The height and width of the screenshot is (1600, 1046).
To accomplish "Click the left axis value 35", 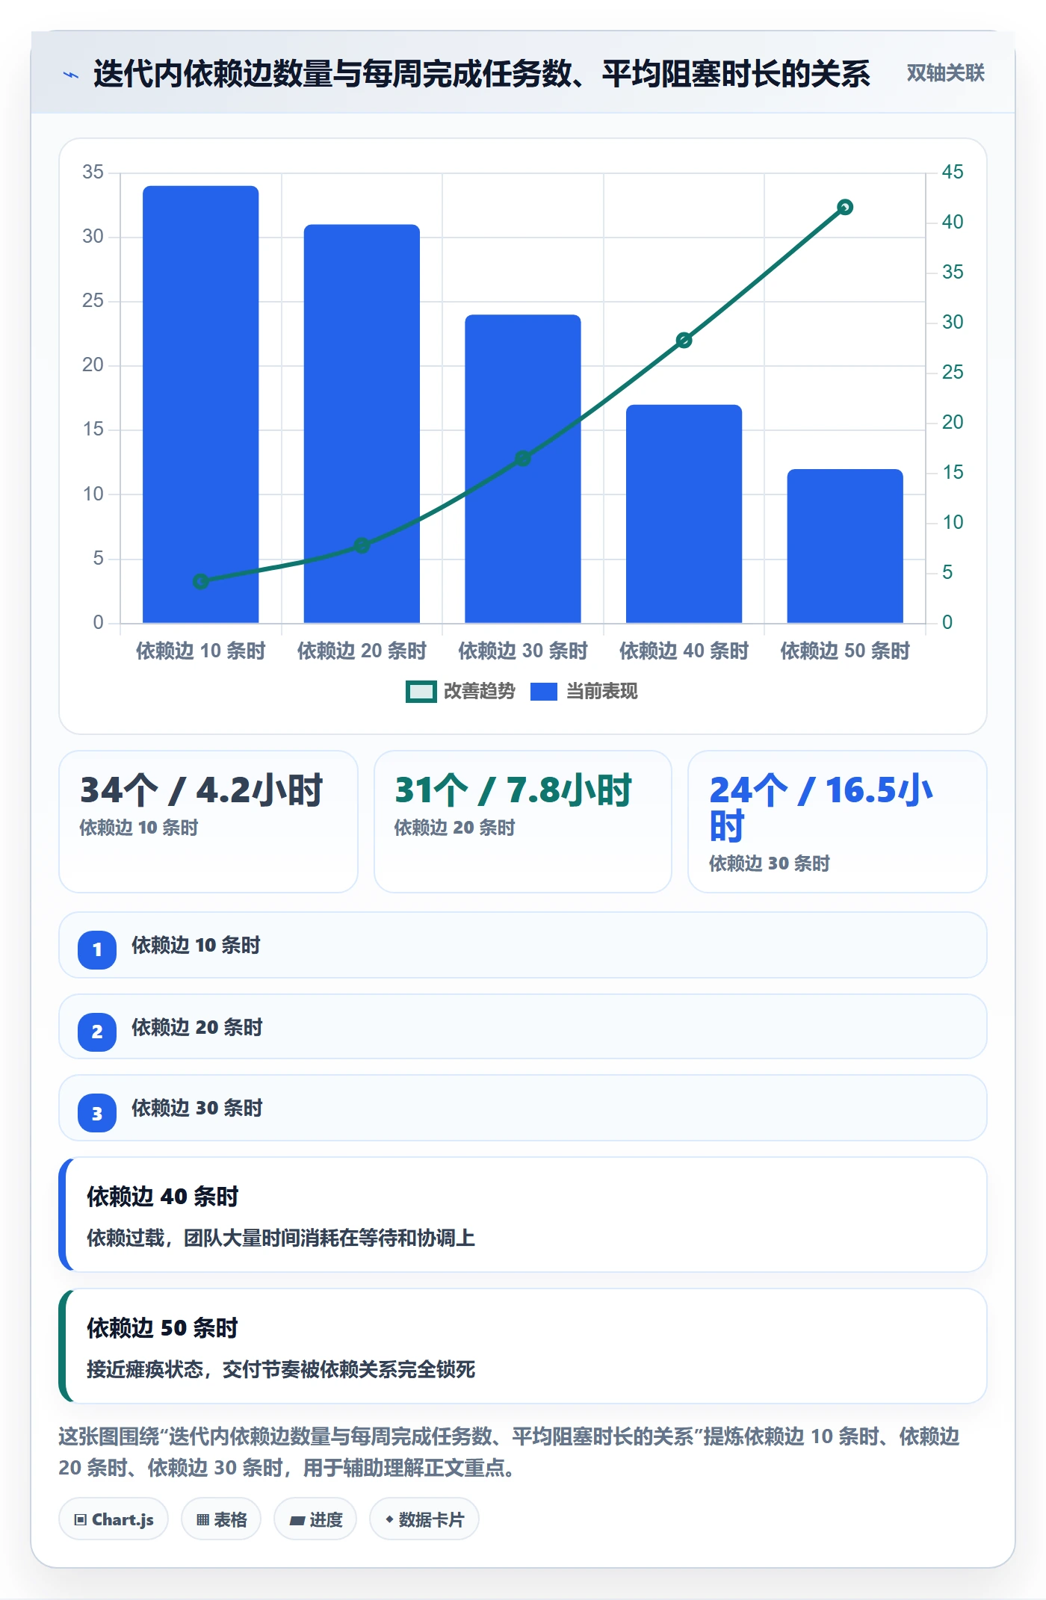I will tap(93, 172).
